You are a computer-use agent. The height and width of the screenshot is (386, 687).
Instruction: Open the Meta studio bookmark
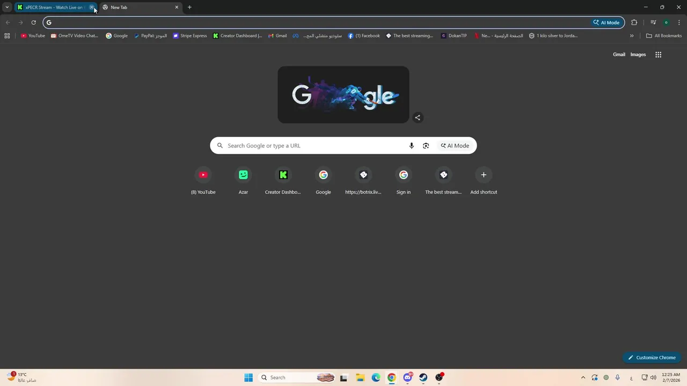(317, 36)
